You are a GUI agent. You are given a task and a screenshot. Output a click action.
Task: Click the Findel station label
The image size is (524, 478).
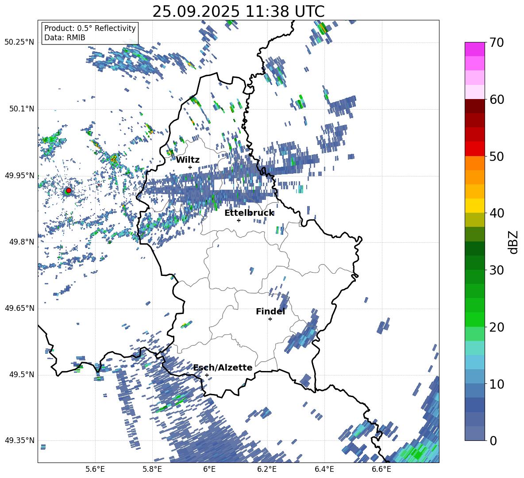pos(270,311)
